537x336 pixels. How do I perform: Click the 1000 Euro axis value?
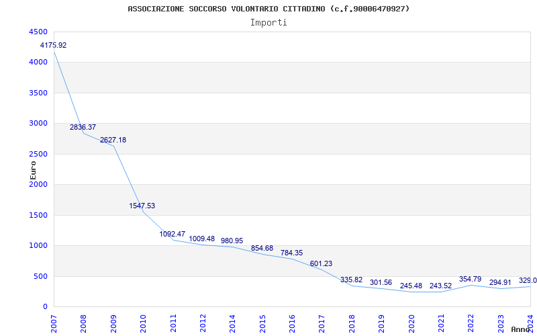click(x=40, y=246)
